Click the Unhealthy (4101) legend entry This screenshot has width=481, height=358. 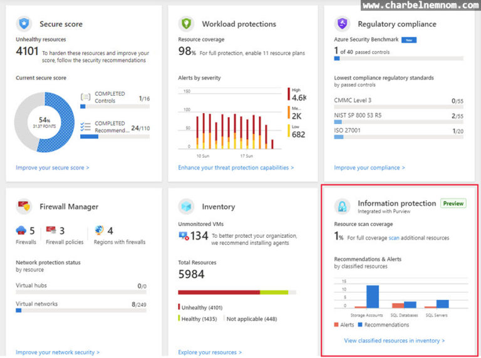pyautogui.click(x=200, y=307)
